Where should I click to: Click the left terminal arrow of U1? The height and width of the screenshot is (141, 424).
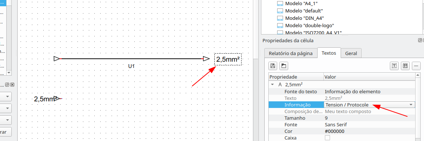[57, 59]
